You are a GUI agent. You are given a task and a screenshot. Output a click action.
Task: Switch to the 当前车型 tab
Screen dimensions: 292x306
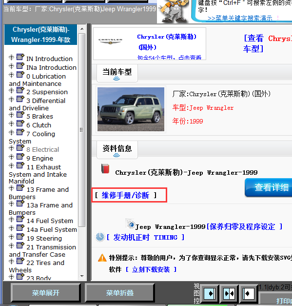(x=117, y=73)
